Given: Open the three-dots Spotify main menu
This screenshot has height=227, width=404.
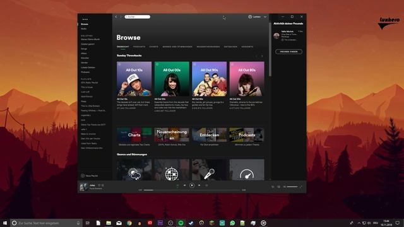Looking at the screenshot, I should pyautogui.click(x=85, y=20).
